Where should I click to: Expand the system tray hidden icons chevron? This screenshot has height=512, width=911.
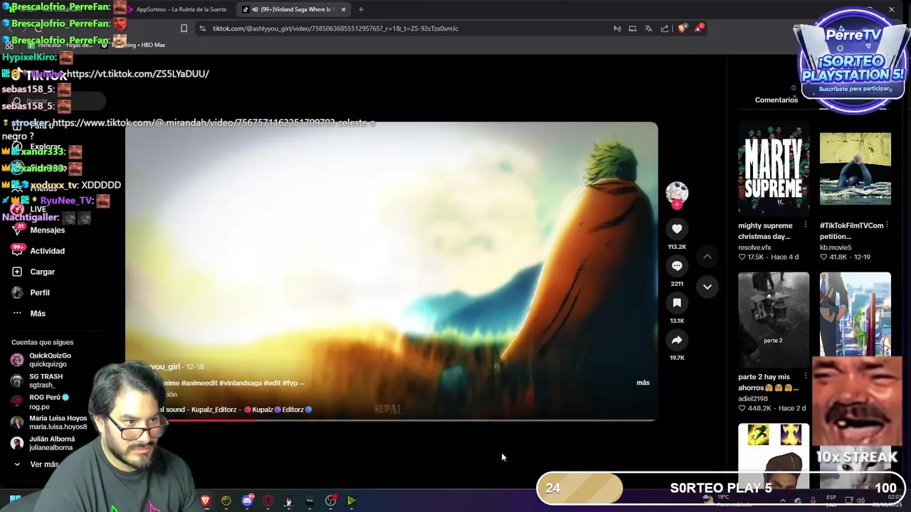click(x=782, y=501)
